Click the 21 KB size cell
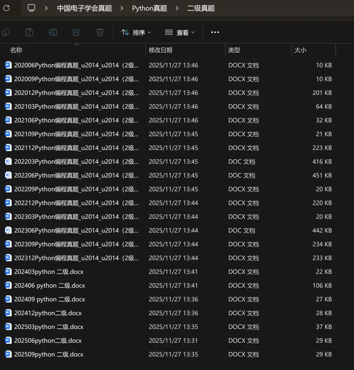This screenshot has width=354, height=370. 324,134
